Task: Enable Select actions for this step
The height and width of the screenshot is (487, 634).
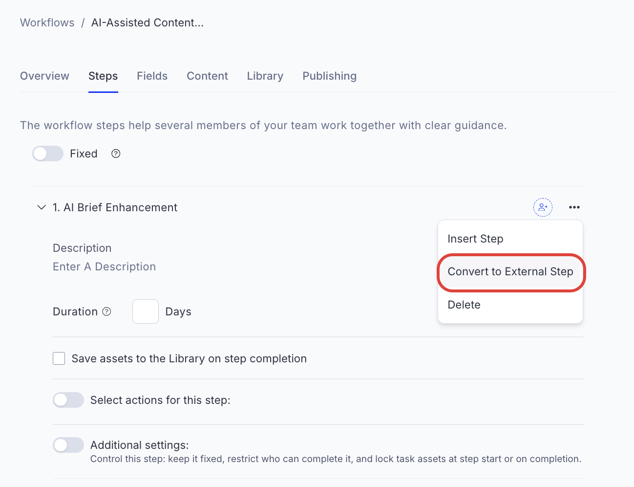Action: pyautogui.click(x=68, y=400)
